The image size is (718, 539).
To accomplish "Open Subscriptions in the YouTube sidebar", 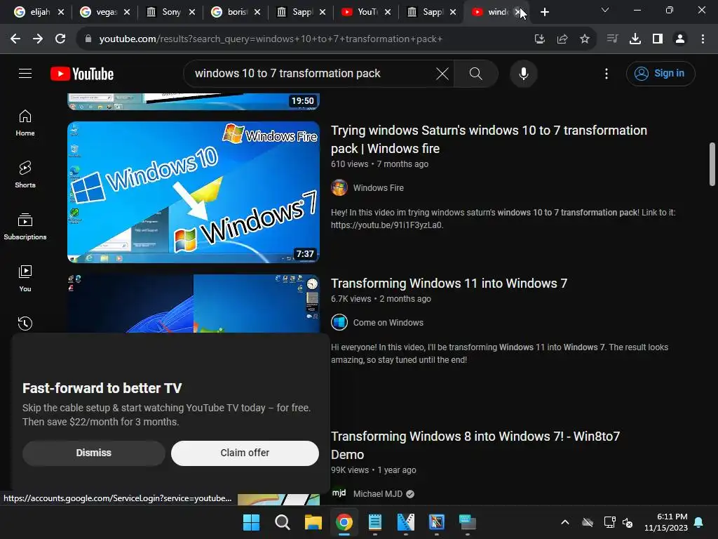I will click(25, 227).
